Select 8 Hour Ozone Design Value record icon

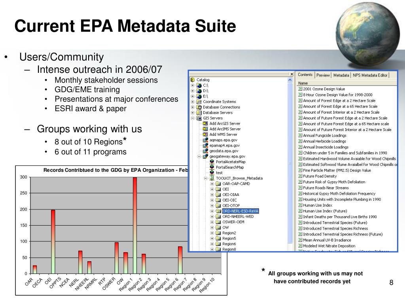(x=300, y=95)
